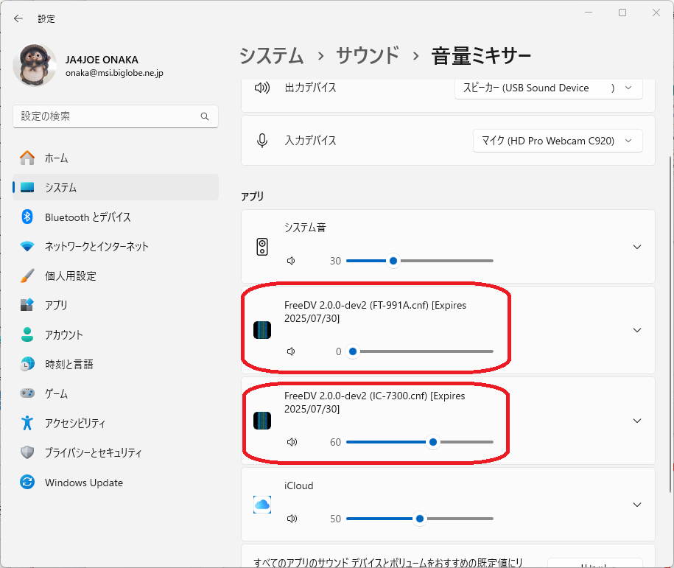Click the システム音 volume value 30
The height and width of the screenshot is (568, 674).
pyautogui.click(x=335, y=261)
